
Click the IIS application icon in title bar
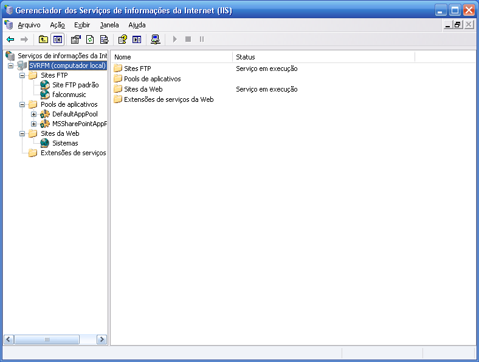point(9,10)
